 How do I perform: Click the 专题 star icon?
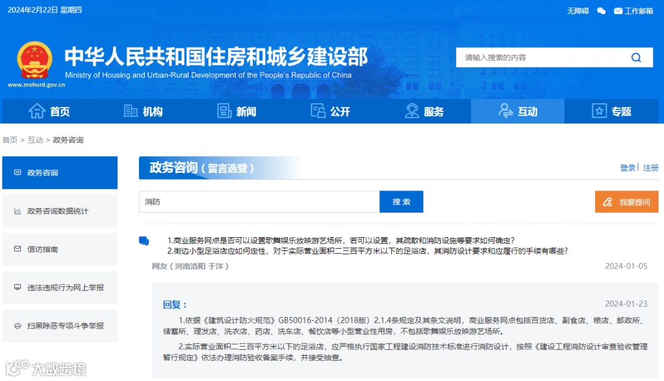point(599,111)
